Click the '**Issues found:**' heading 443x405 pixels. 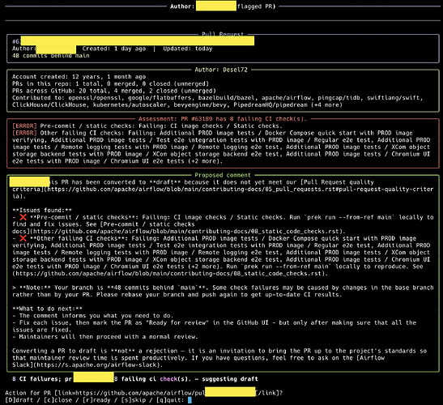tap(42, 211)
